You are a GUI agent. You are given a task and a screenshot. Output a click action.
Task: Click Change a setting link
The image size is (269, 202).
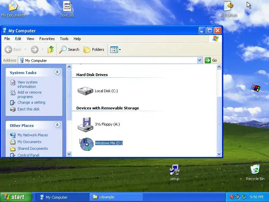[x=31, y=102]
